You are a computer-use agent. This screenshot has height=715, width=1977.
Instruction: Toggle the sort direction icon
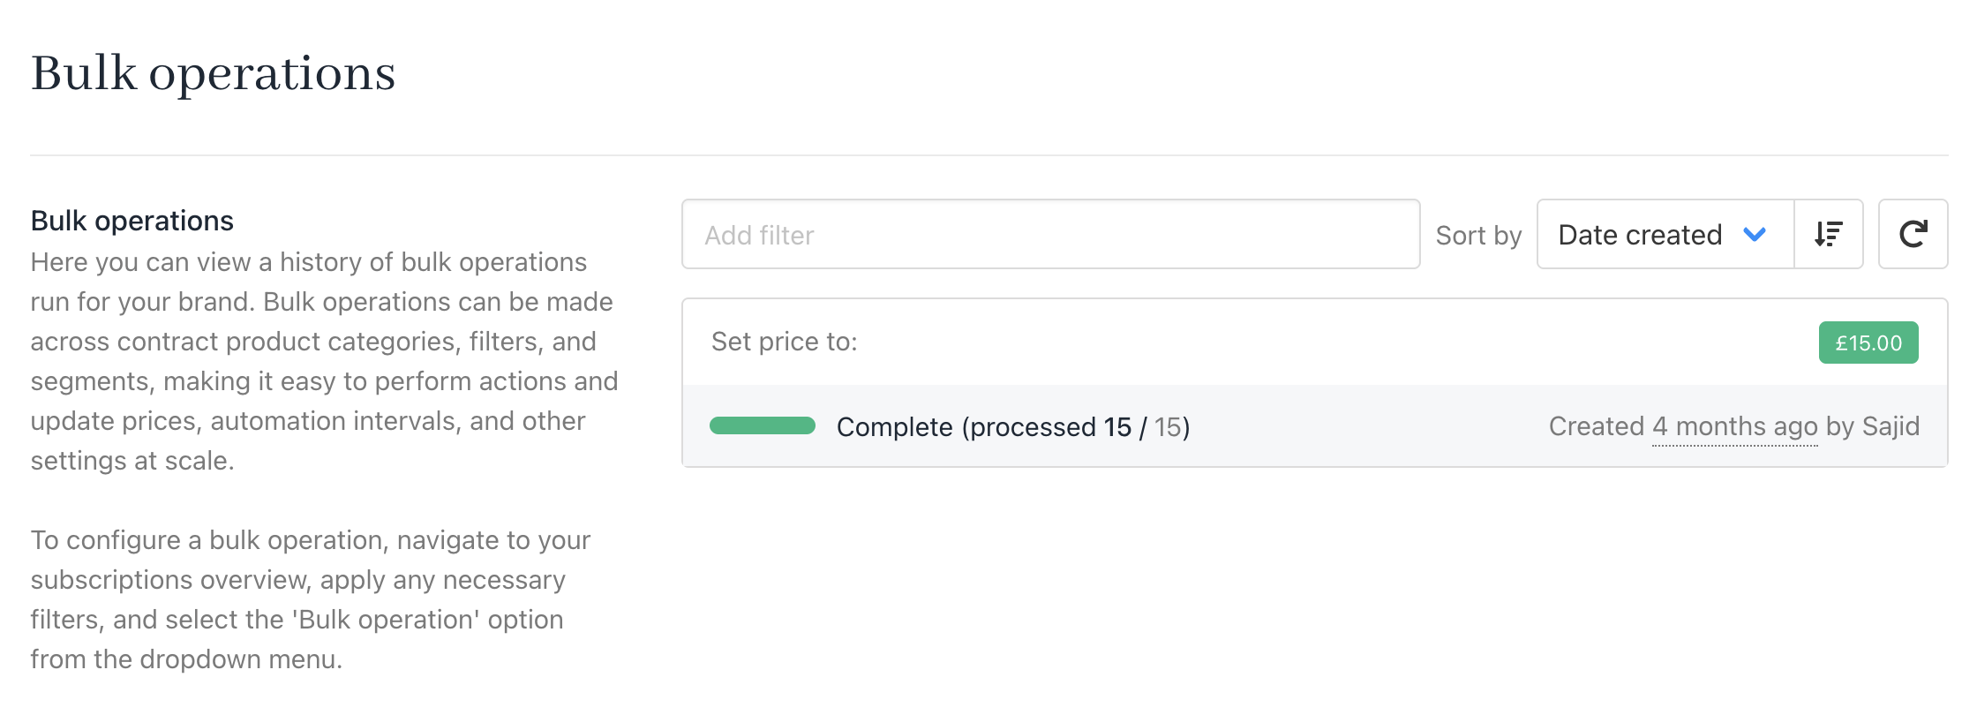click(x=1828, y=234)
